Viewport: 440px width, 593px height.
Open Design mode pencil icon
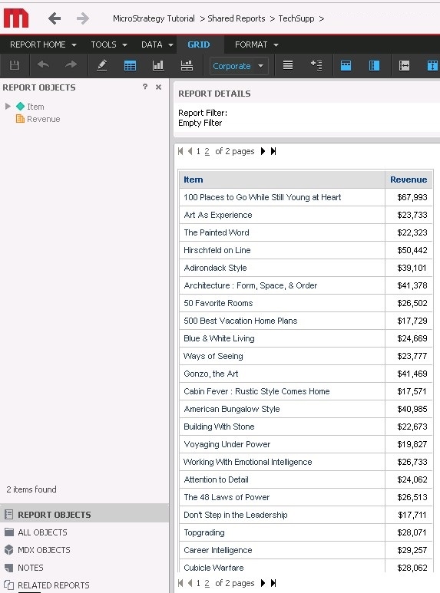101,65
